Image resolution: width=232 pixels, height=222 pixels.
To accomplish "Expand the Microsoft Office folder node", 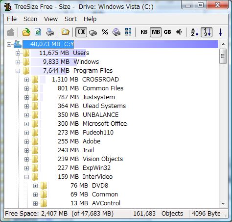I will tap(26, 124).
